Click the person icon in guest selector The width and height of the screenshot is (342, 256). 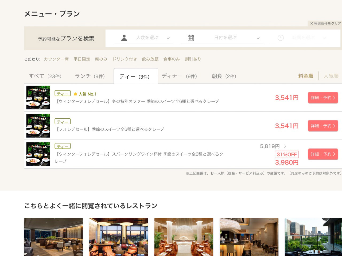pyautogui.click(x=124, y=38)
